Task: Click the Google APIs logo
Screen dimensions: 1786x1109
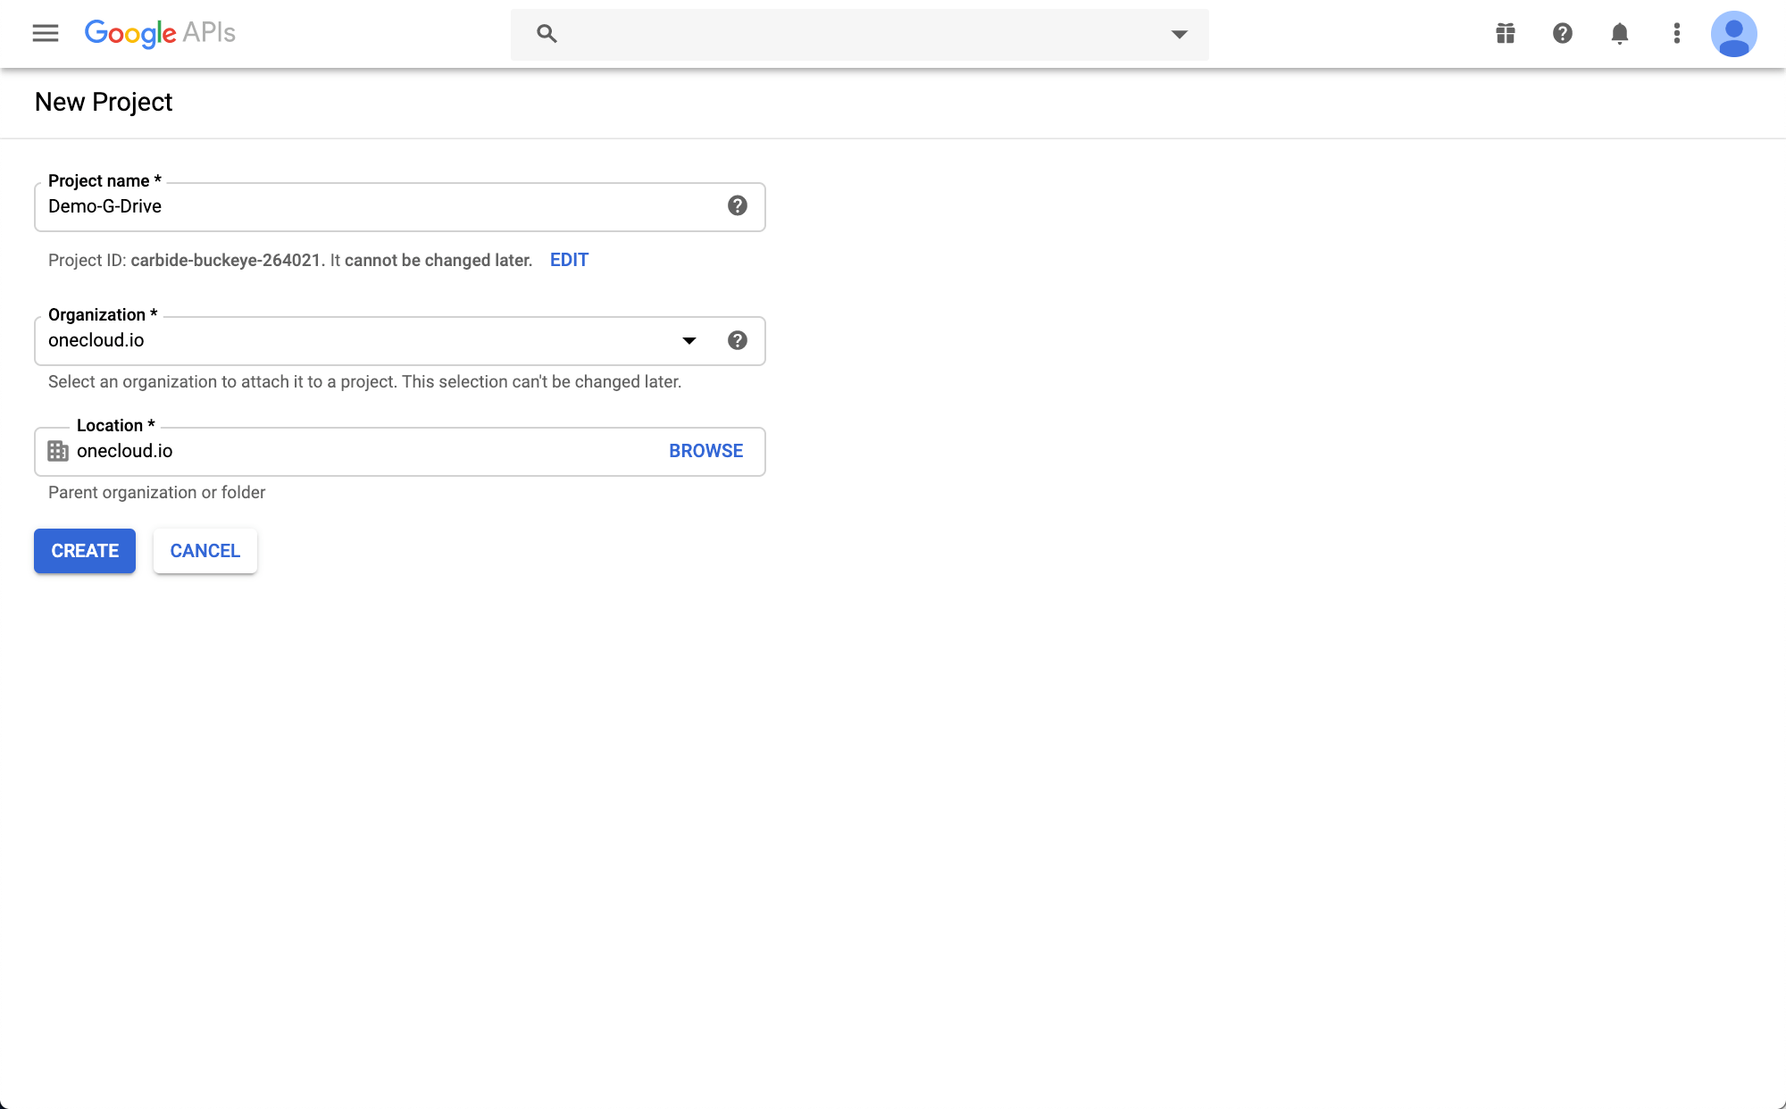Action: pyautogui.click(x=160, y=33)
